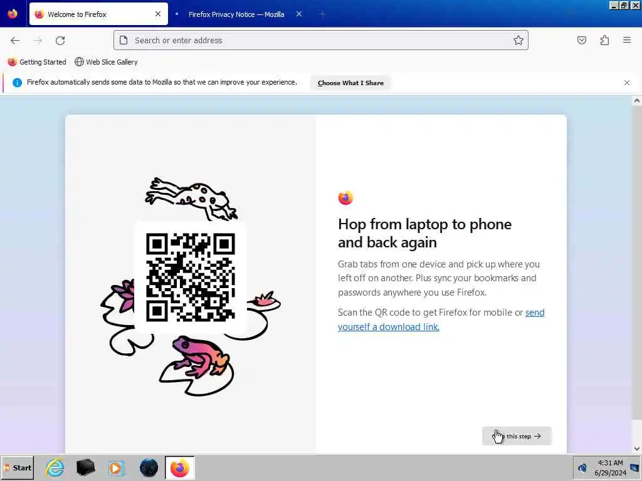Image resolution: width=642 pixels, height=481 pixels.
Task: Dismiss the data sharing notification bar
Action: 627,83
